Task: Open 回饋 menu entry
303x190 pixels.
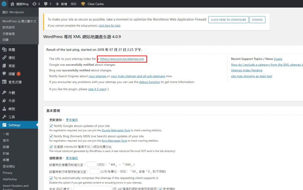Action: [5, 40]
